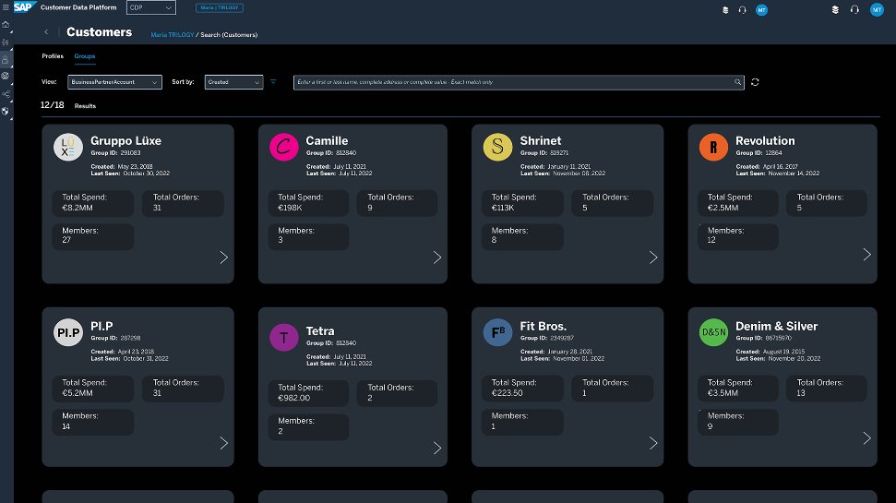Click the Maria | TRILOGY header badge
Viewport: 896px width, 503px height.
(220, 8)
